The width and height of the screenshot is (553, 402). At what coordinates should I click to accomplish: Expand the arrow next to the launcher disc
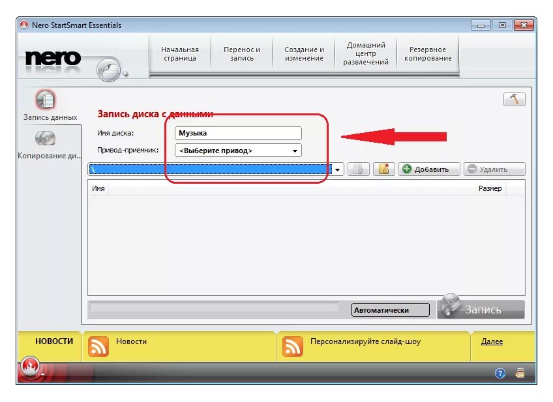click(125, 74)
